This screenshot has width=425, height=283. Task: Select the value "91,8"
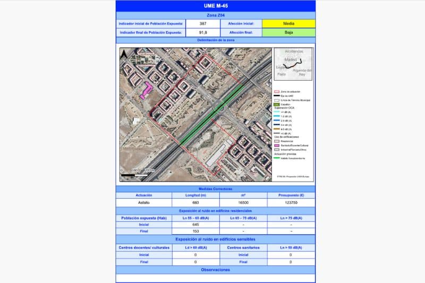(203, 32)
